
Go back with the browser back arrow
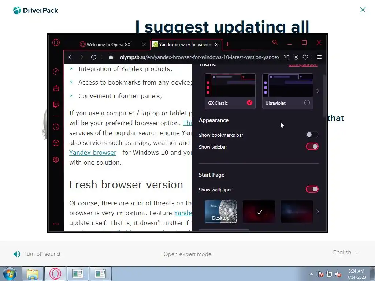tap(70, 57)
